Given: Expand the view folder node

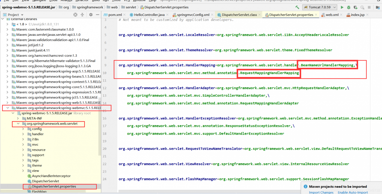Looking at the screenshot, I should [24, 171].
